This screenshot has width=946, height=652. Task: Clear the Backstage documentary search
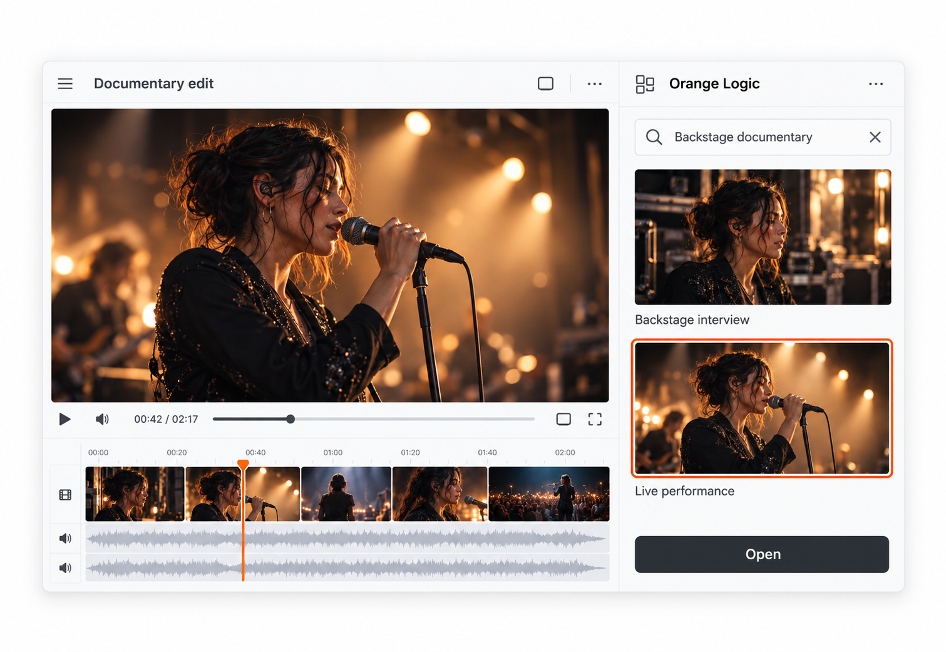(875, 137)
